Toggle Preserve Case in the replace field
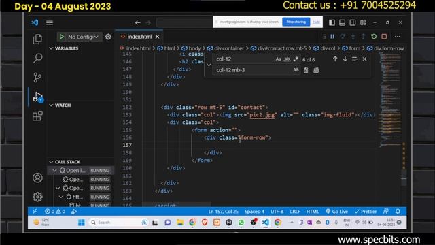Image resolution: width=435 pixels, height=245 pixels. click(296, 70)
